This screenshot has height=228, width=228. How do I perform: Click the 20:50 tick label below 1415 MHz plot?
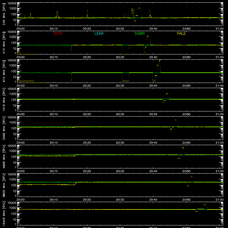[186, 114]
